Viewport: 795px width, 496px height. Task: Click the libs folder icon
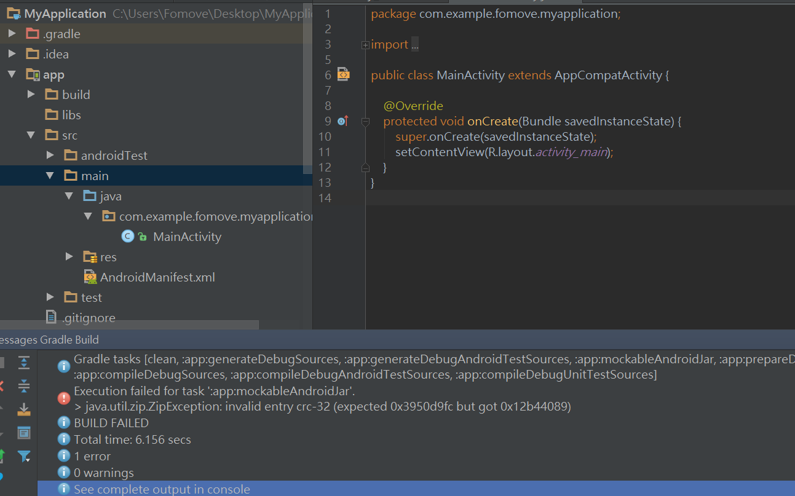pyautogui.click(x=52, y=115)
